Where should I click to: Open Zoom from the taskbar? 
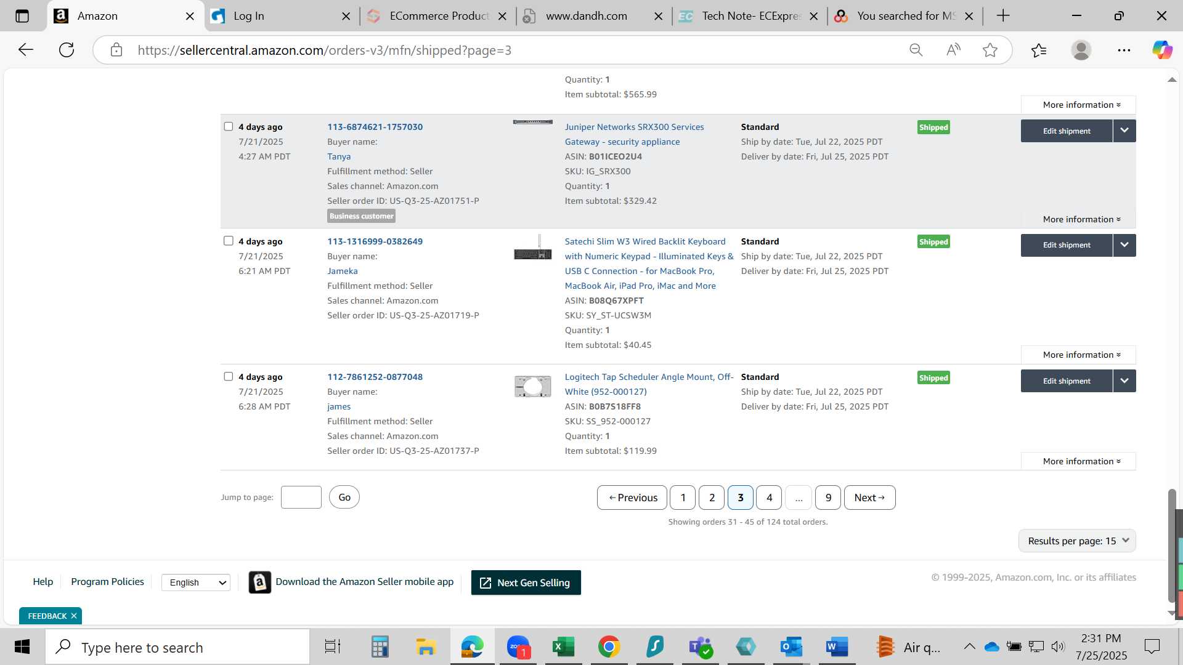pyautogui.click(x=518, y=647)
